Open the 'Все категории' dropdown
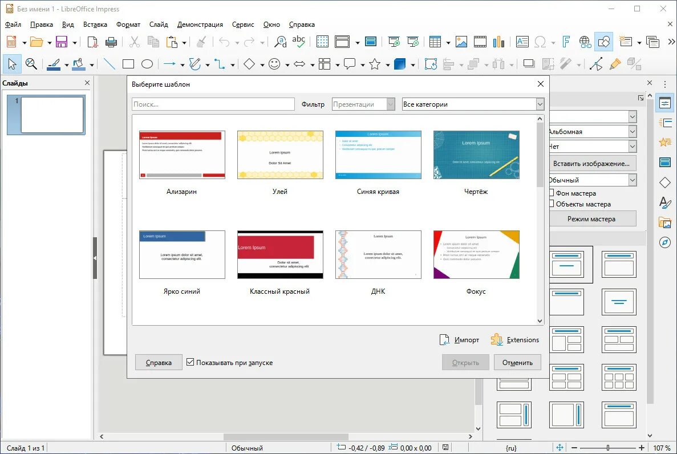This screenshot has width=677, height=454. click(x=473, y=104)
